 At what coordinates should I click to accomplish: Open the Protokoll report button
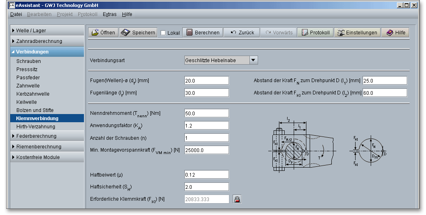tap(315, 33)
